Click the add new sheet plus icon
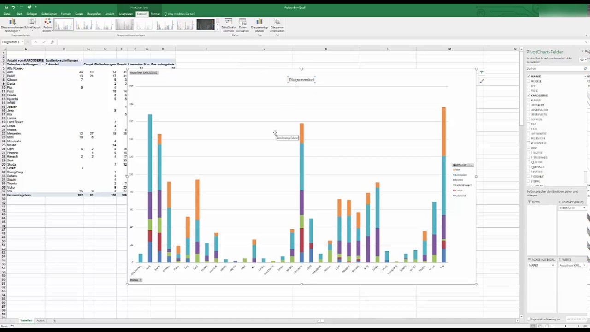The image size is (590, 332). [x=54, y=320]
